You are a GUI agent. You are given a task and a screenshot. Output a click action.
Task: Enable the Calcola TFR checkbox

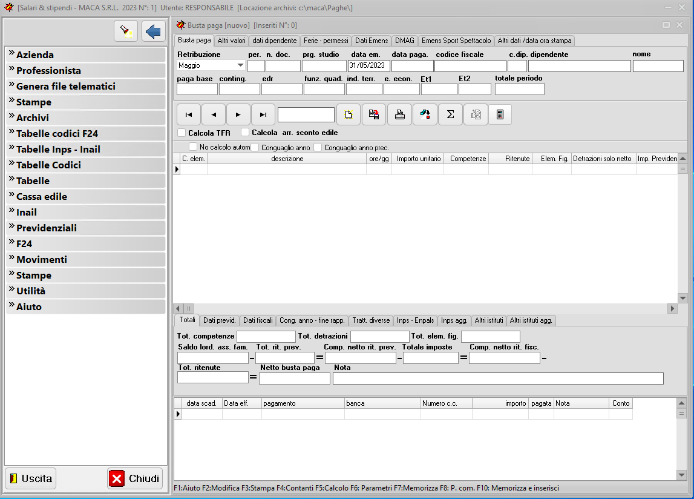tap(182, 133)
